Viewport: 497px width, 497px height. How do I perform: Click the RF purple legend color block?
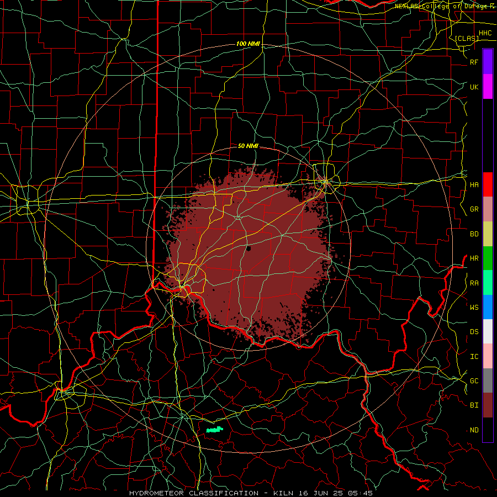[x=488, y=61]
